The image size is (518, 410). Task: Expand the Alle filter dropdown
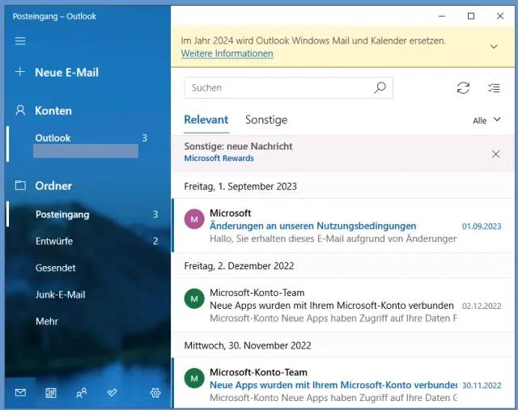[486, 120]
